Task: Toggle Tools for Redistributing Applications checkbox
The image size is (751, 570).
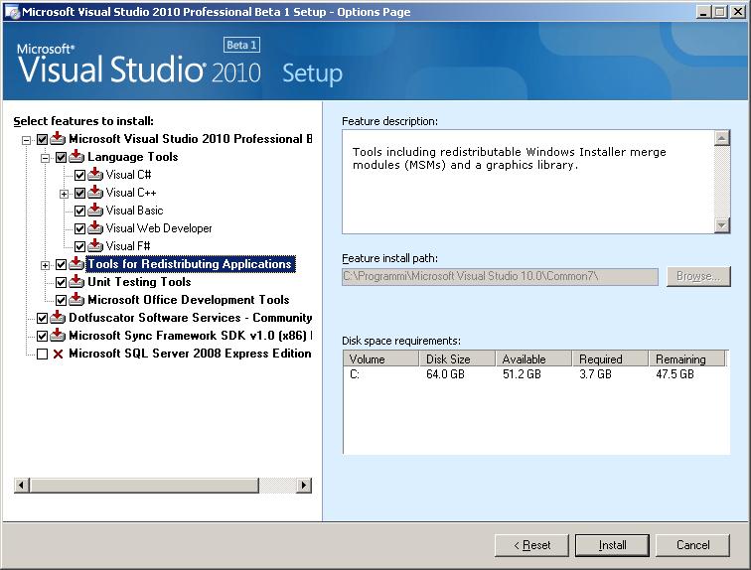Action: point(61,265)
